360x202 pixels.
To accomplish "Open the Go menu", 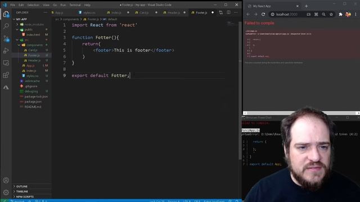I will tap(55, 5).
